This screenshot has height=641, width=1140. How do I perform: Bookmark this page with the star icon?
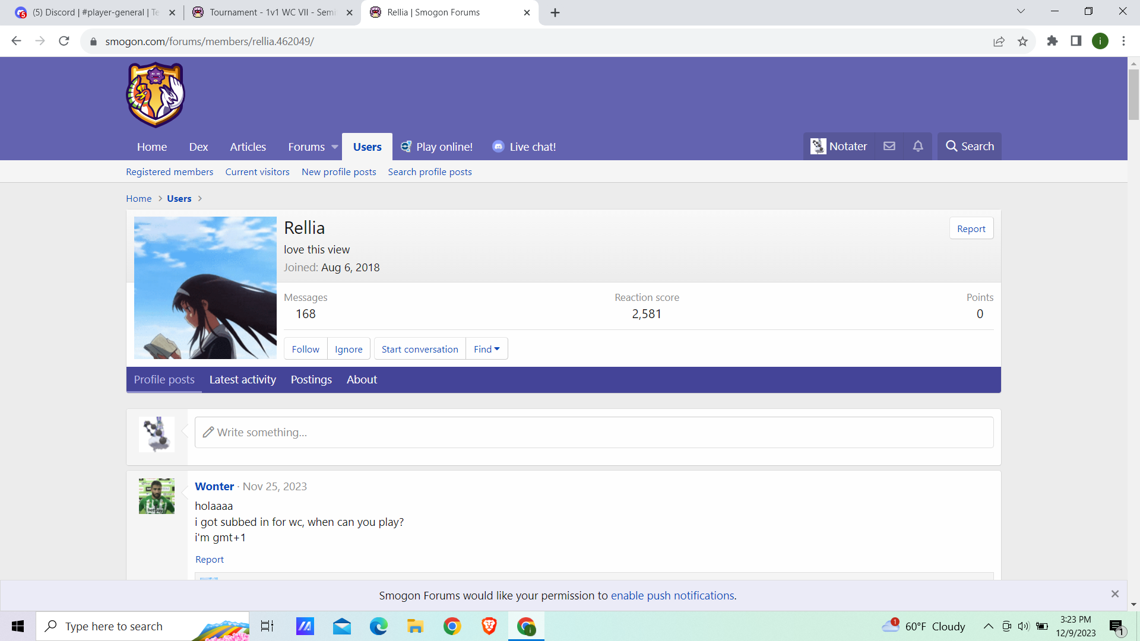tap(1022, 41)
